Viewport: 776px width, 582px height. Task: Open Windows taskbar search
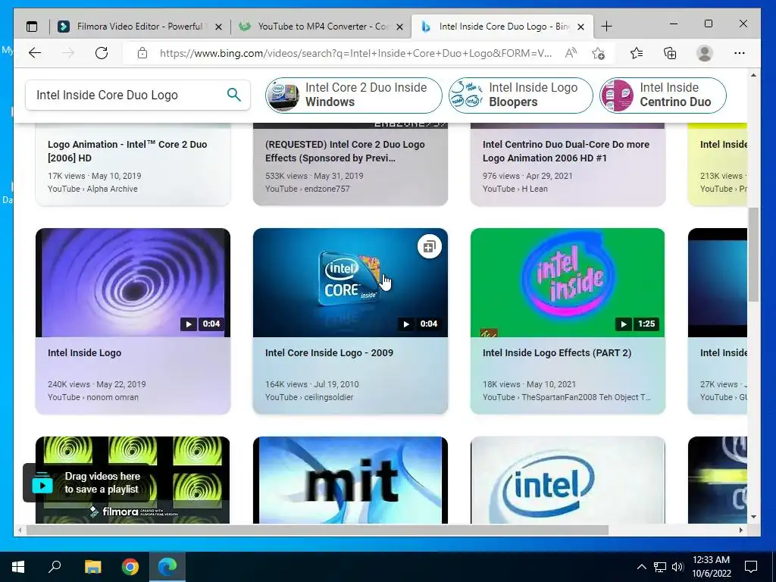(x=55, y=567)
